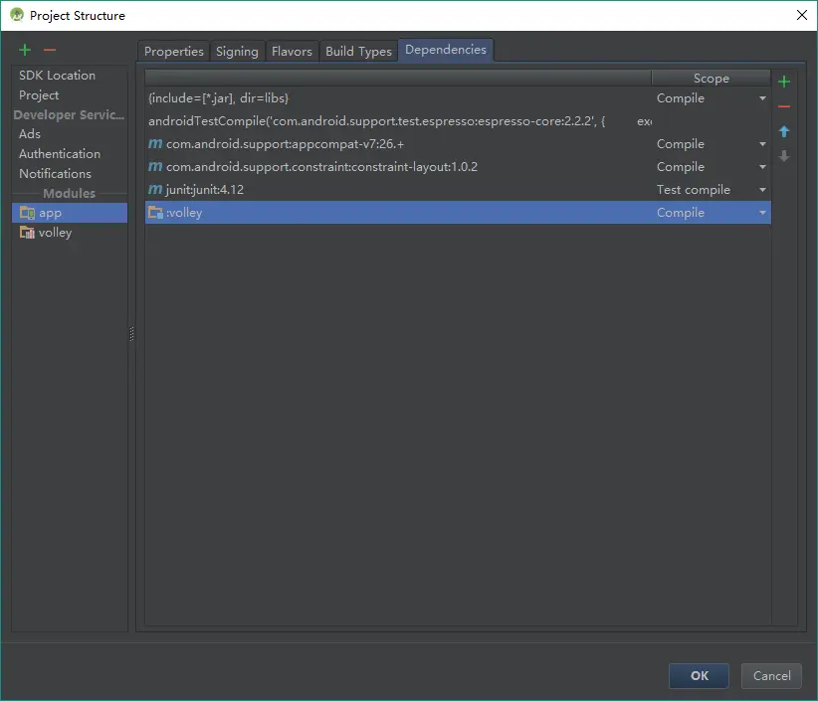This screenshot has height=701, width=818.
Task: Select the androidTestCompile espresso-core row
Action: click(458, 121)
